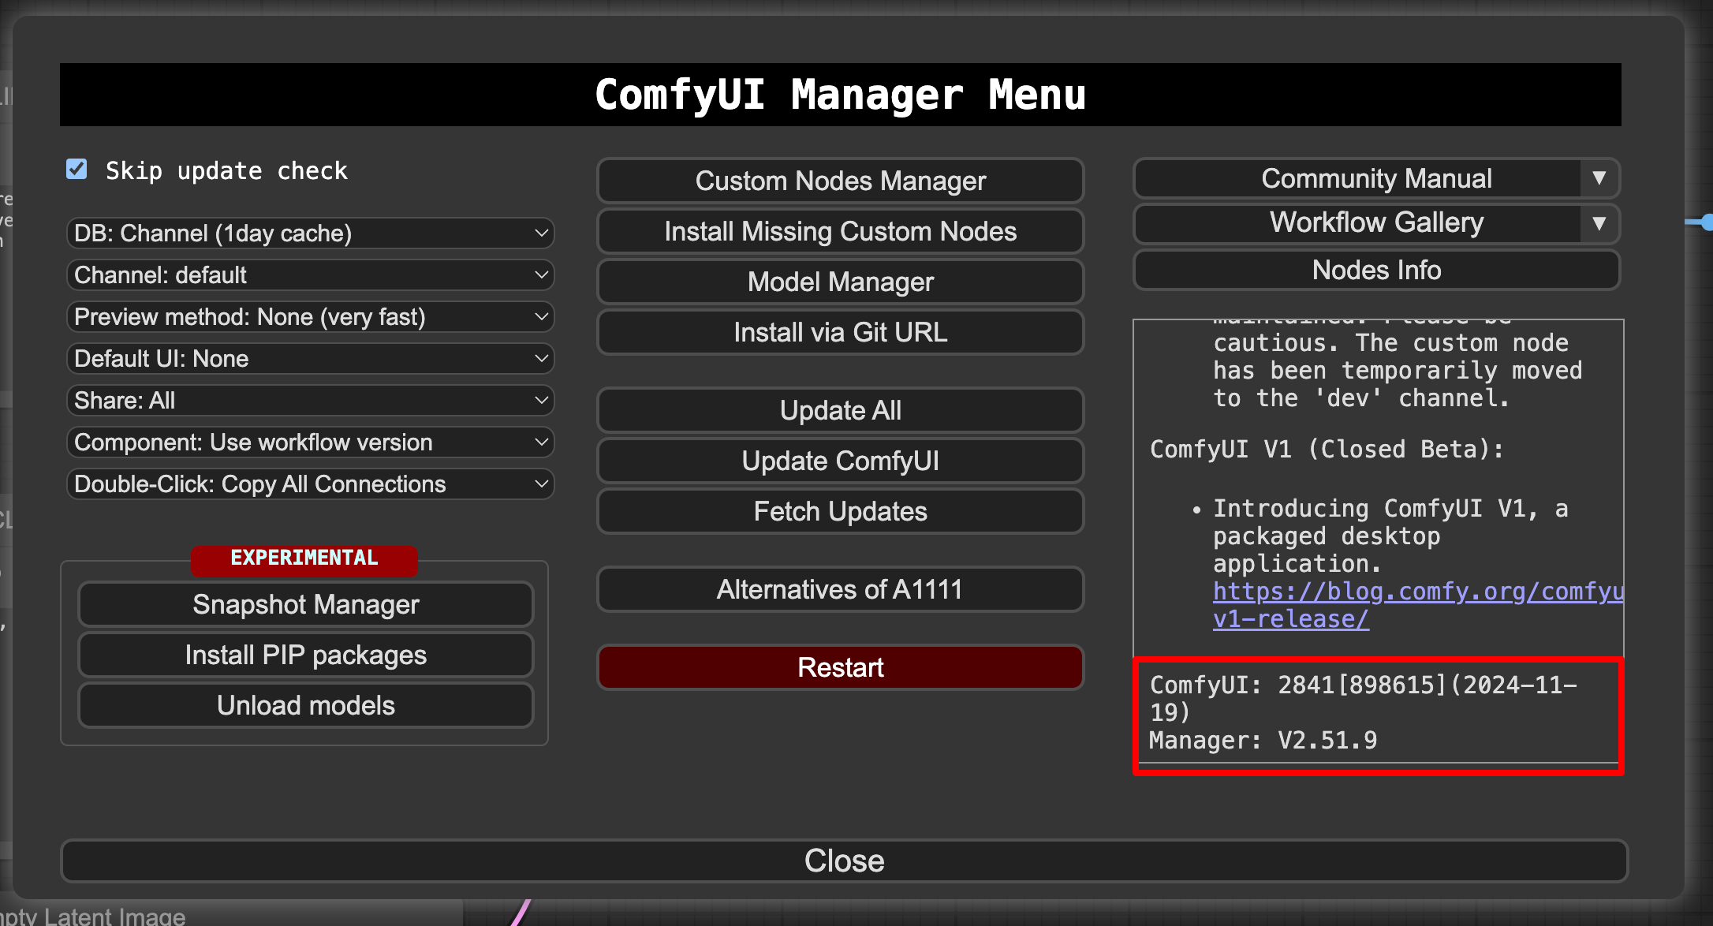1713x926 pixels.
Task: Expand Preview method: None (very fast) dropdown
Action: click(310, 317)
